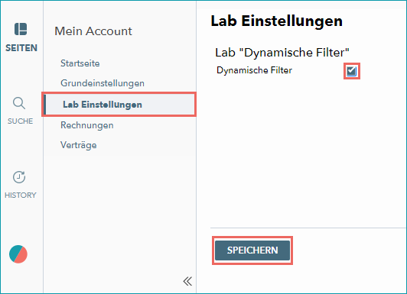Image resolution: width=407 pixels, height=294 pixels.
Task: Click the HISTORY text label
Action: click(x=20, y=195)
